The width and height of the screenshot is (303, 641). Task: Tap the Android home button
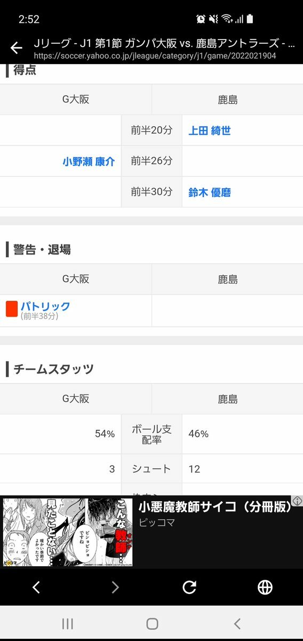152,623
